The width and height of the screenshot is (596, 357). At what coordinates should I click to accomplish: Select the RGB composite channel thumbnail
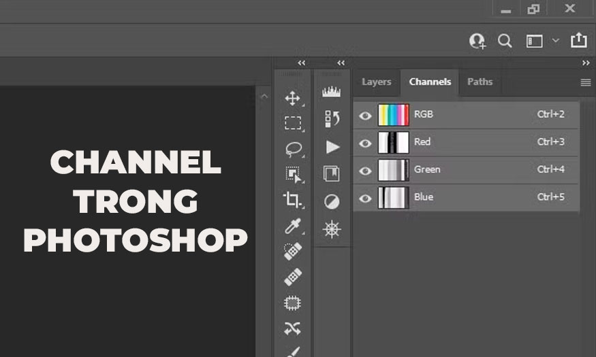click(394, 115)
